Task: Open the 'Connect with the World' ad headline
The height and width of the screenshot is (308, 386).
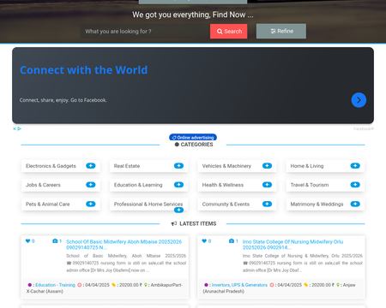Action: 84,70
